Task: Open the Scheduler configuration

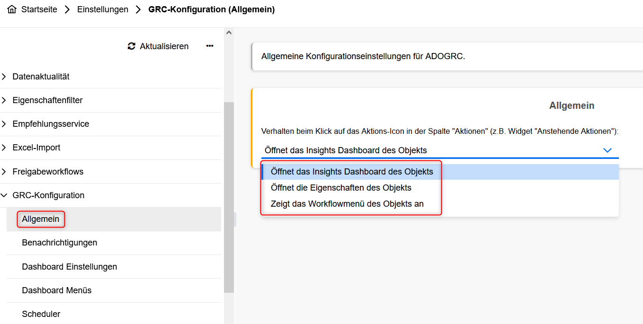Action: pos(41,314)
